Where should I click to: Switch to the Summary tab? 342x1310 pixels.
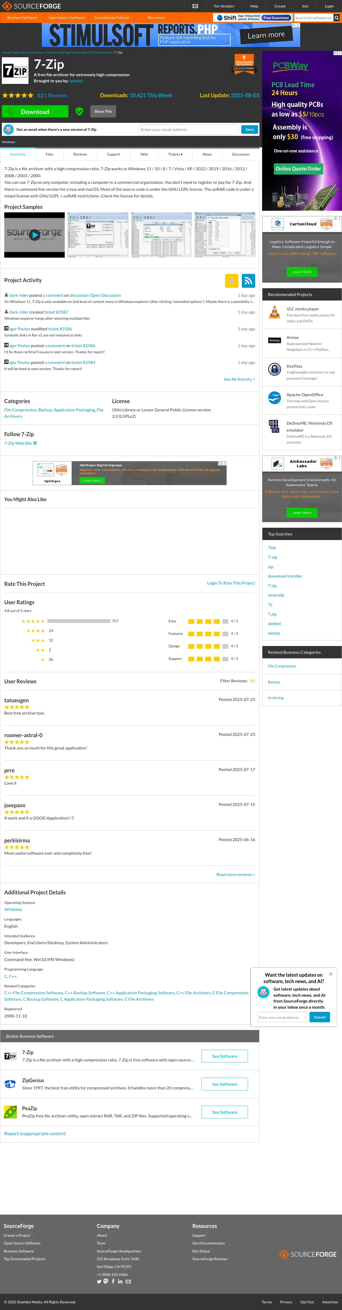click(18, 154)
